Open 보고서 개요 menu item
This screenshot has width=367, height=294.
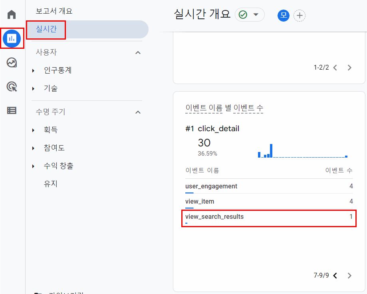54,11
